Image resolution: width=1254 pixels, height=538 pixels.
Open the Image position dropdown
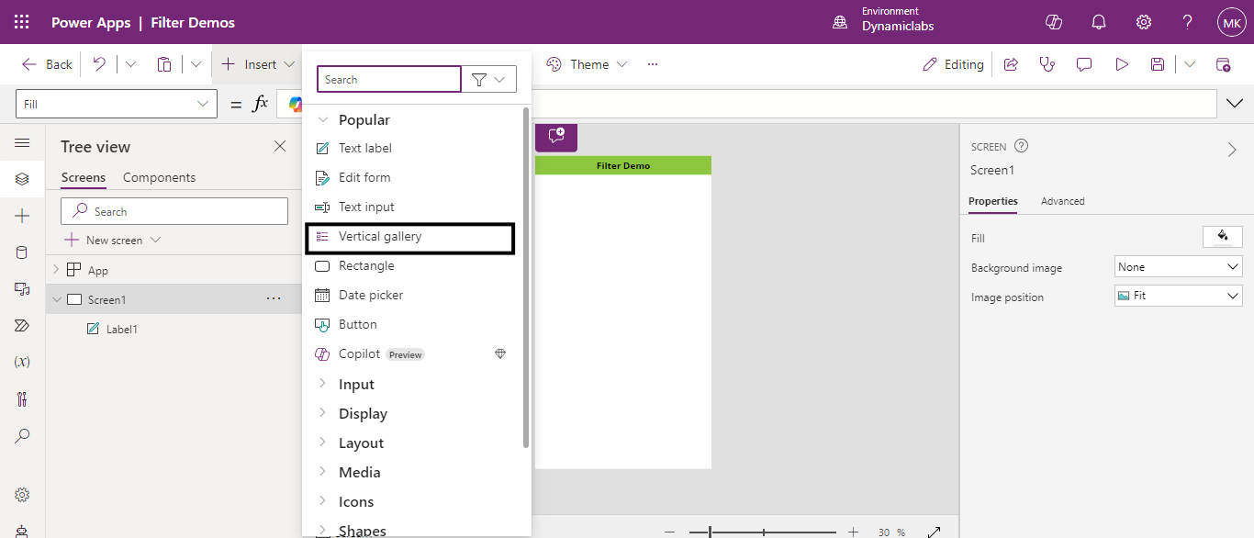[x=1178, y=297]
